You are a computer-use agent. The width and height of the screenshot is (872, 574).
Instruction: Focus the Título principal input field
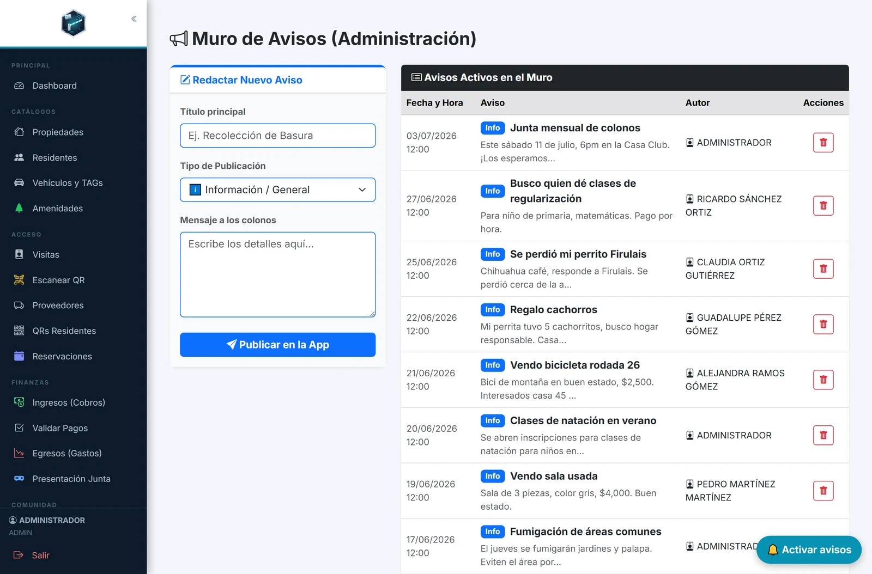click(277, 136)
